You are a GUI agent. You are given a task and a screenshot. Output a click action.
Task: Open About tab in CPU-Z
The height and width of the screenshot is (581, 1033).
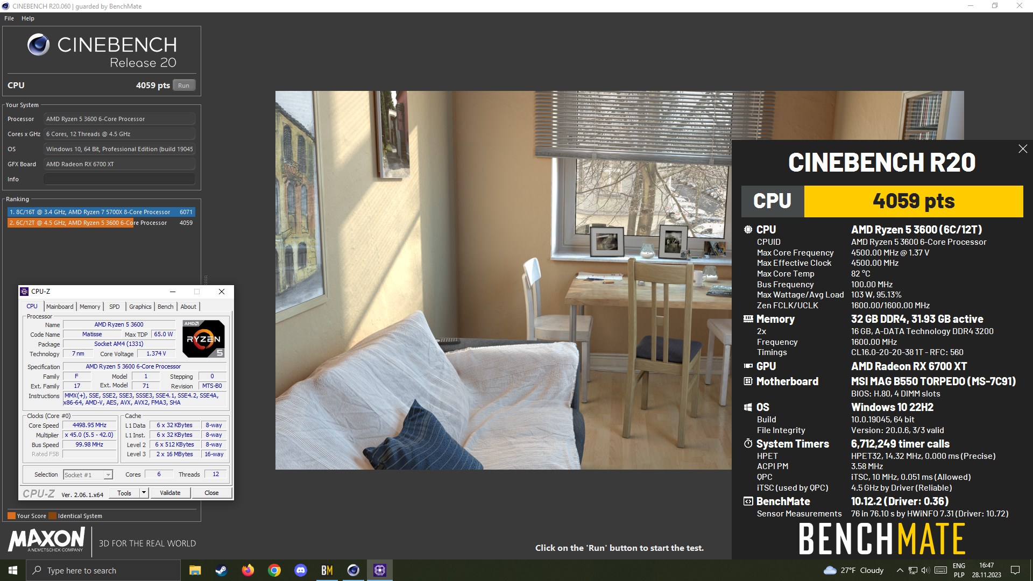[x=188, y=307]
